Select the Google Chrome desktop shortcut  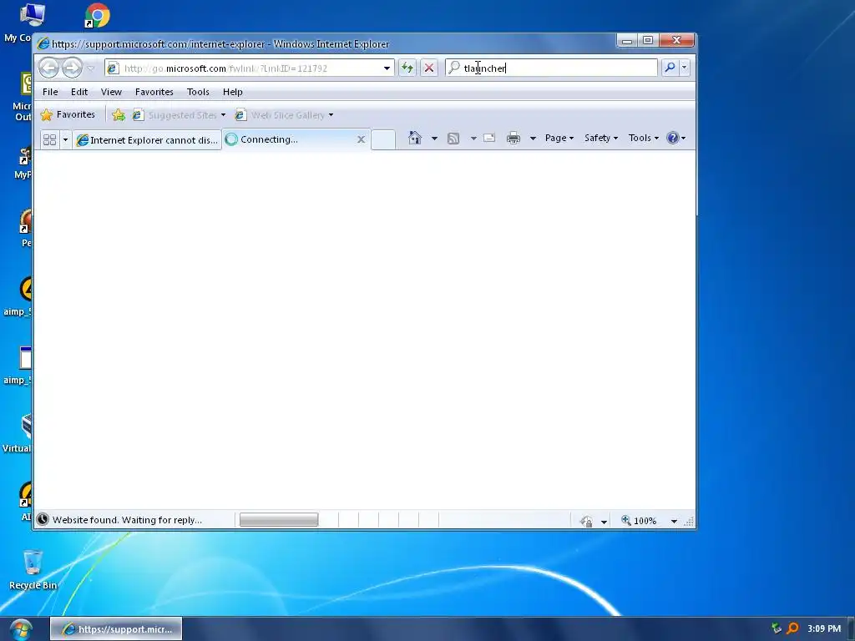97,16
